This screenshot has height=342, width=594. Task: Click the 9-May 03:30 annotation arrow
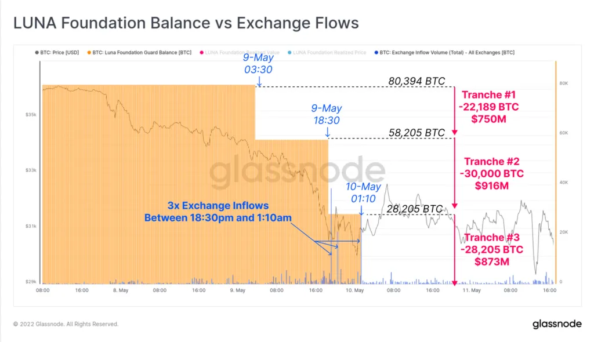[259, 81]
